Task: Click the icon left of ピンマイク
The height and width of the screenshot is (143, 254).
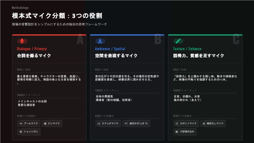Action: click(x=44, y=124)
